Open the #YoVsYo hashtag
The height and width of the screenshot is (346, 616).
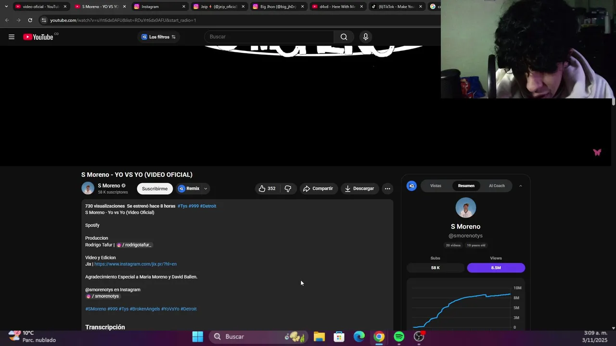pos(170,309)
